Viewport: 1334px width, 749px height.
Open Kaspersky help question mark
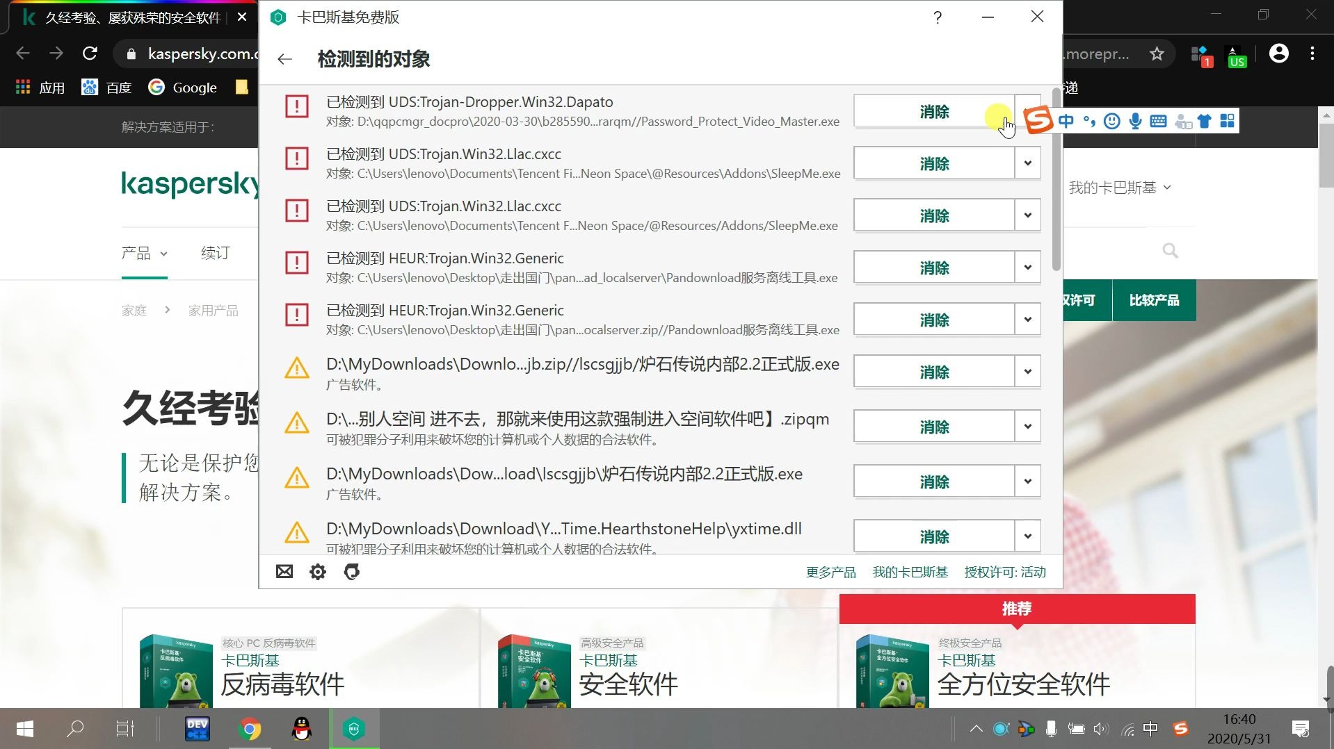click(x=938, y=17)
